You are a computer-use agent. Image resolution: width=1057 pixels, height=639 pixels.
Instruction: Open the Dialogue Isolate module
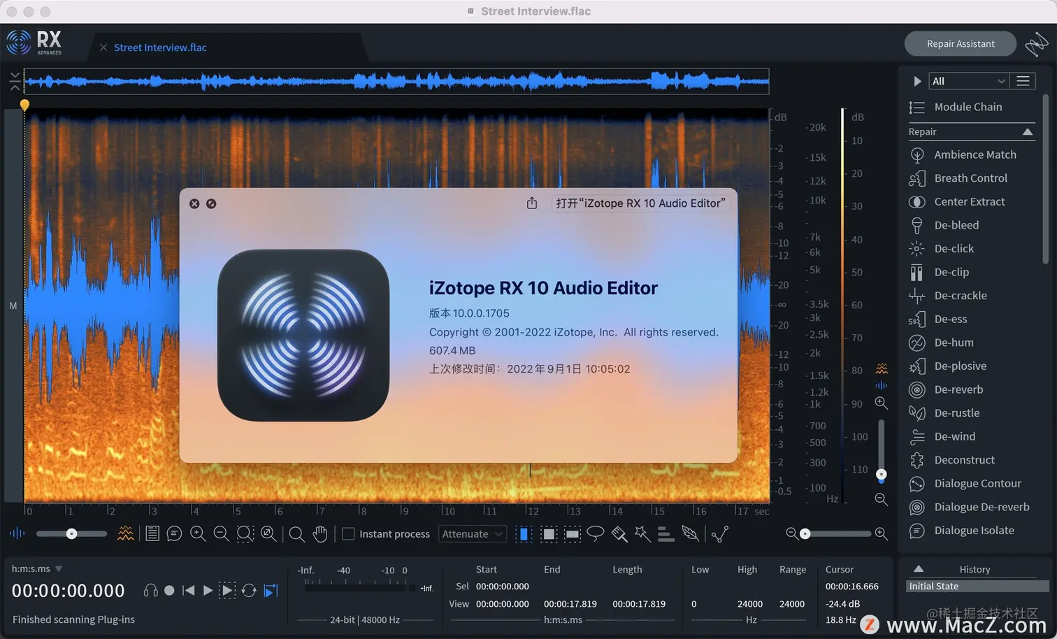[x=973, y=530]
